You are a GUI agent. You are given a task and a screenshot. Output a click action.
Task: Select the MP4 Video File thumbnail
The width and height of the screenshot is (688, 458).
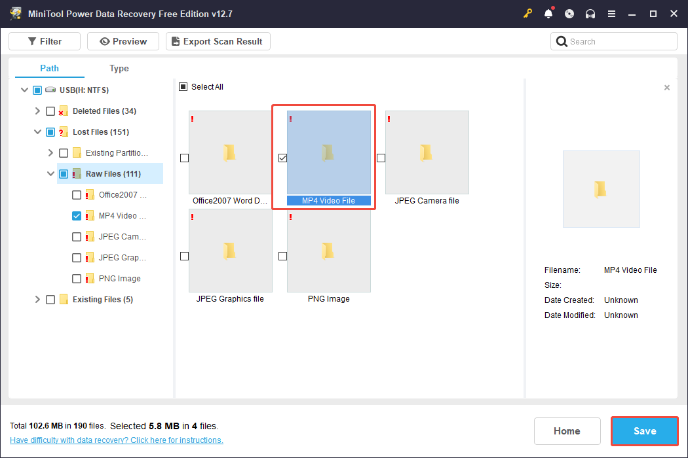point(329,152)
